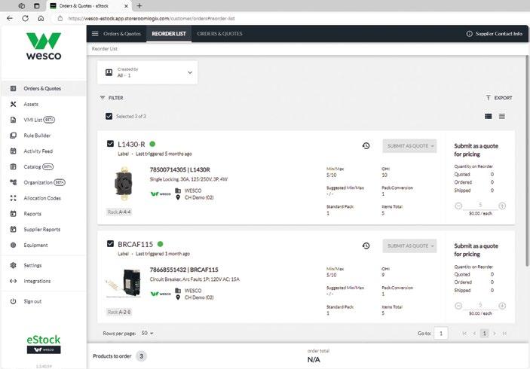530x369 pixels.
Task: Click the Rack A-4-4 location tag
Action: click(119, 212)
